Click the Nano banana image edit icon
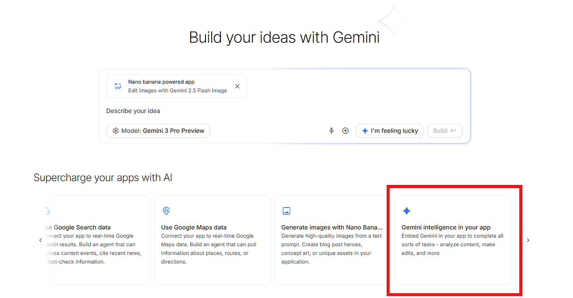 (x=118, y=86)
